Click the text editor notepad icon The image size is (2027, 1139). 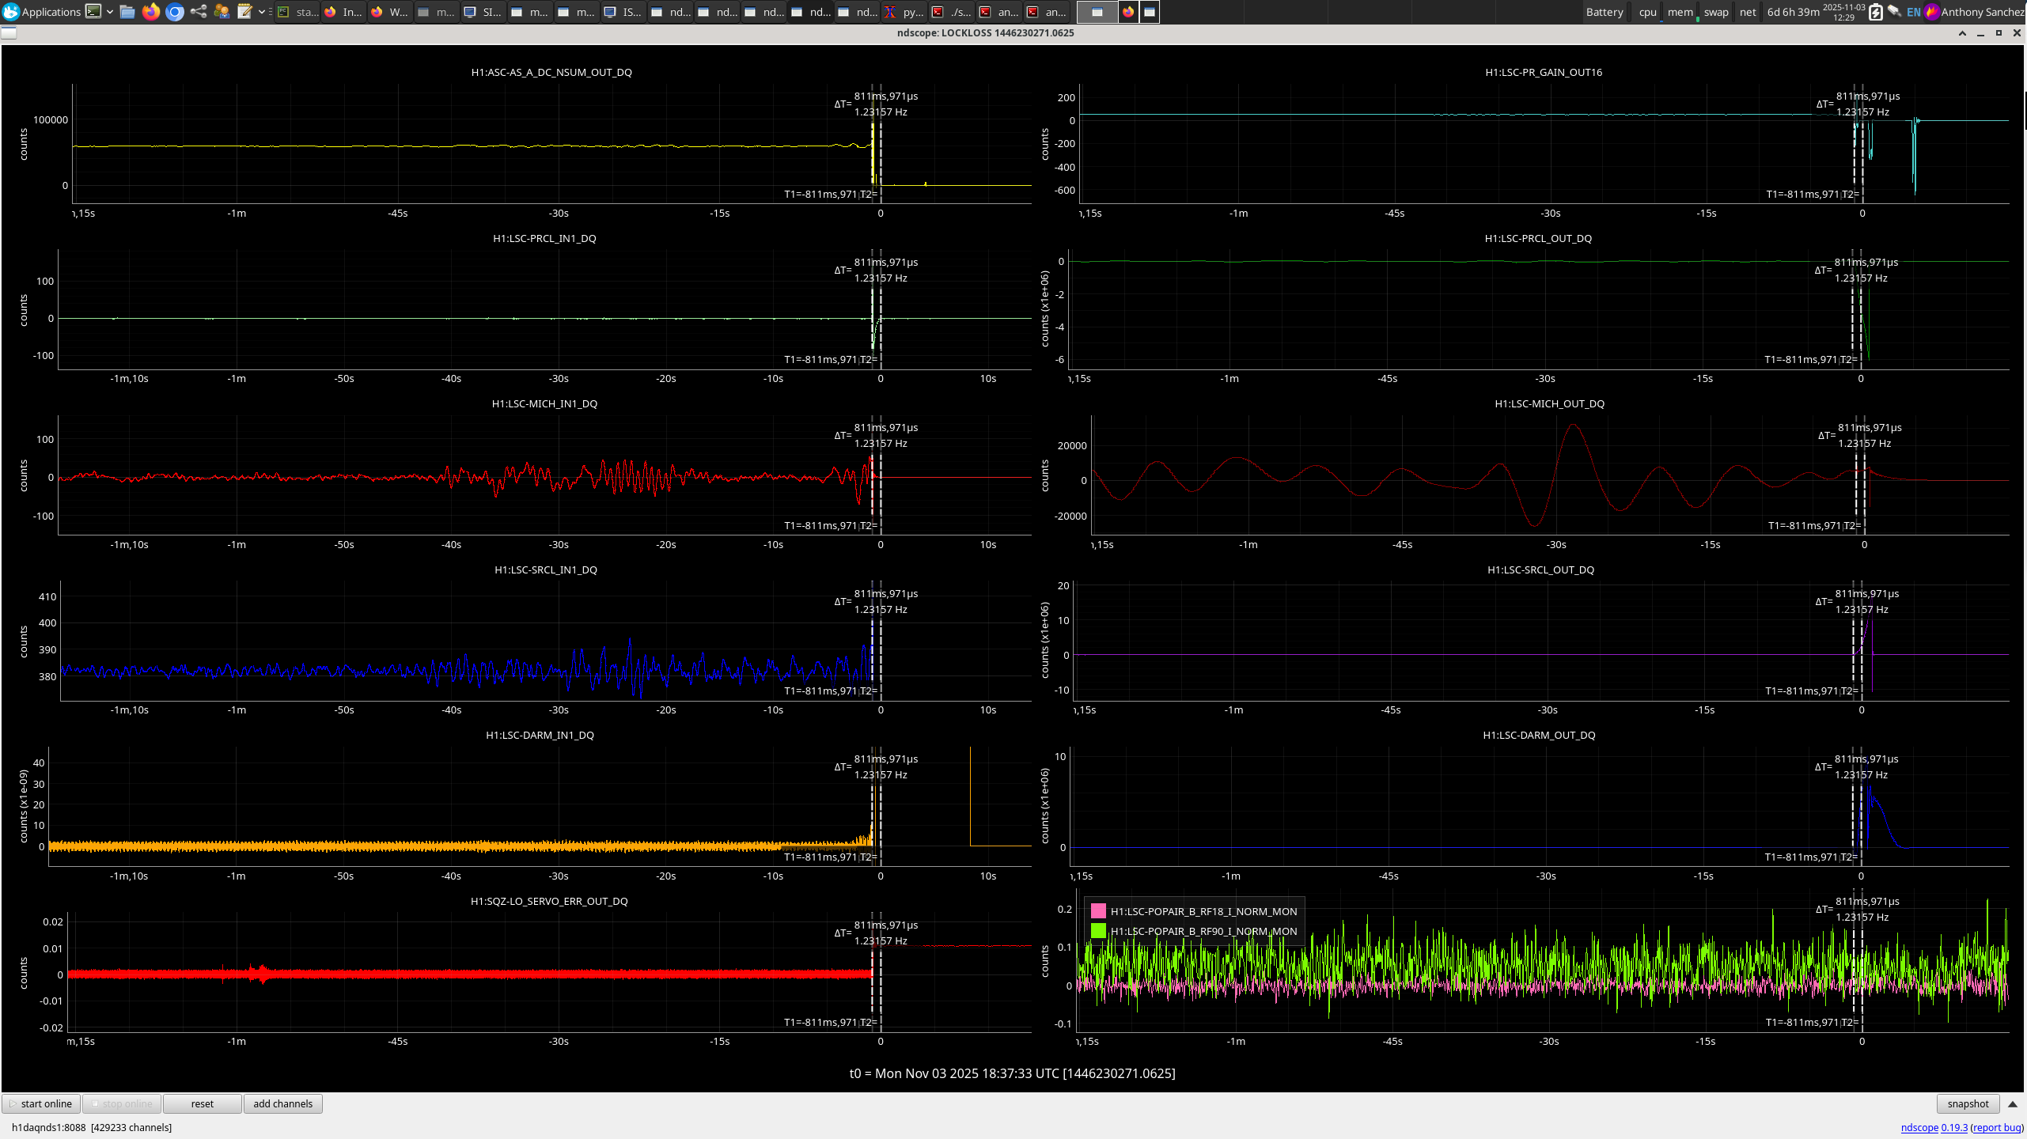(x=244, y=11)
